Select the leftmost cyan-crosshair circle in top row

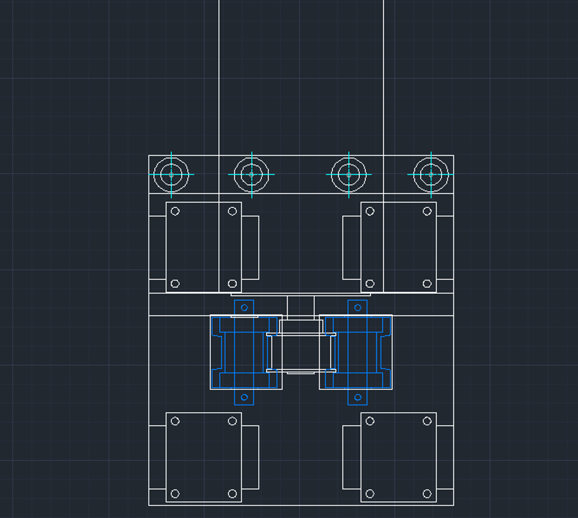coord(171,174)
